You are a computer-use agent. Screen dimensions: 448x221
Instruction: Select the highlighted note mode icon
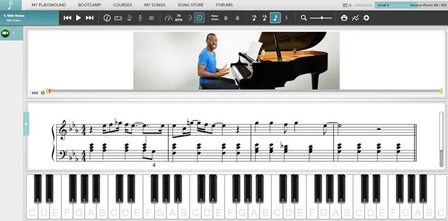coord(275,18)
